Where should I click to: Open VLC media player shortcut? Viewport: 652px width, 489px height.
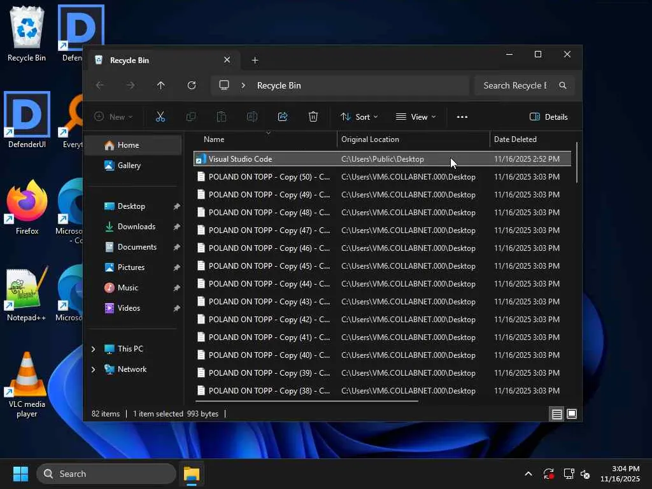(27, 385)
